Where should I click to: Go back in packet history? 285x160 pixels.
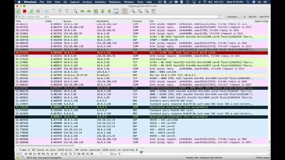82,11
